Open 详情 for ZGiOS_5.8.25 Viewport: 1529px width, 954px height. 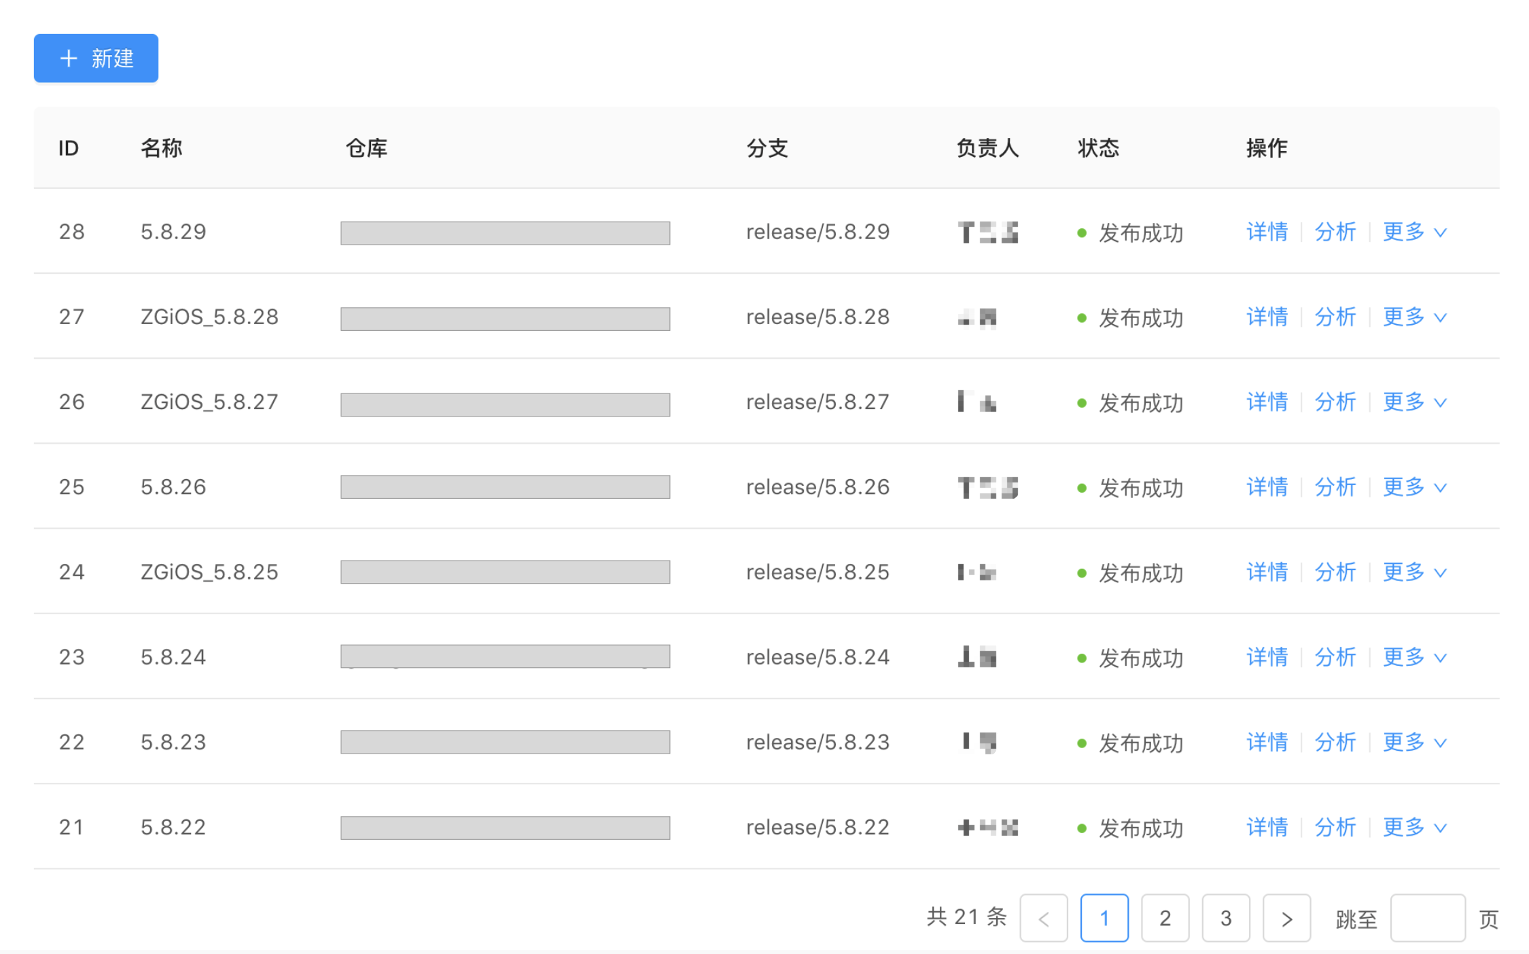click(1267, 572)
